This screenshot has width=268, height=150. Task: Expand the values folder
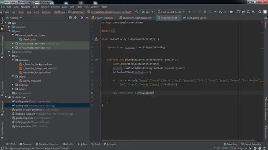click(x=13, y=89)
